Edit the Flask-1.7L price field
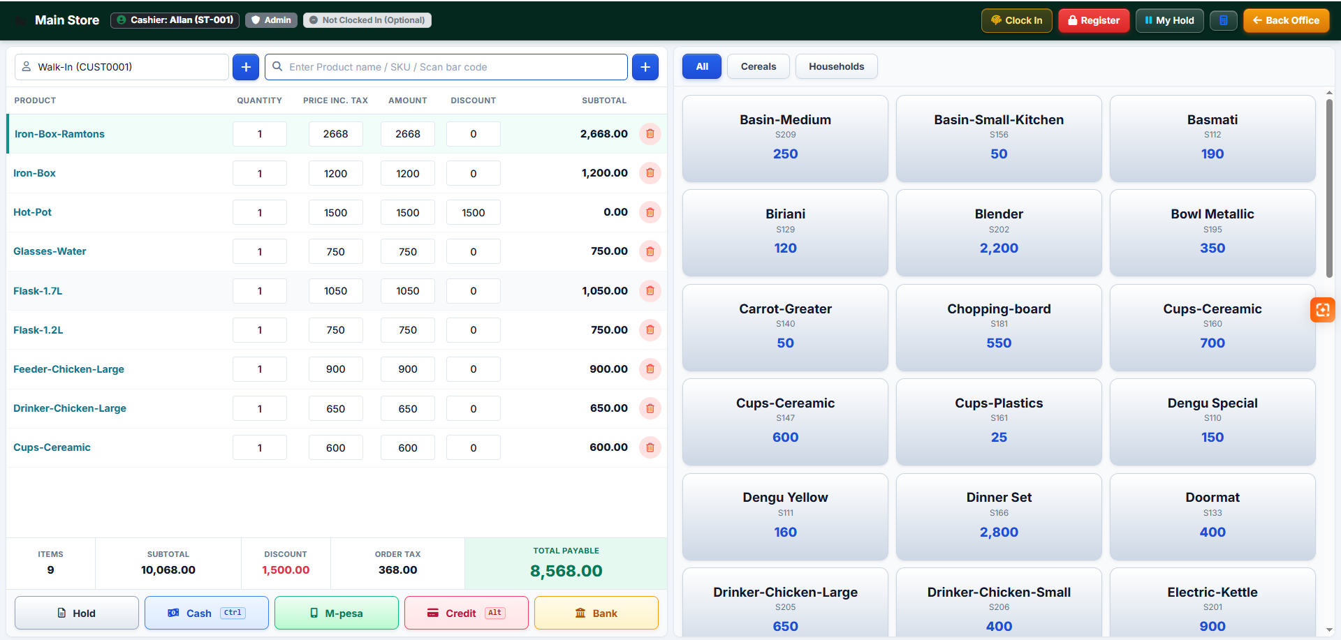Image resolution: width=1341 pixels, height=640 pixels. (x=336, y=291)
